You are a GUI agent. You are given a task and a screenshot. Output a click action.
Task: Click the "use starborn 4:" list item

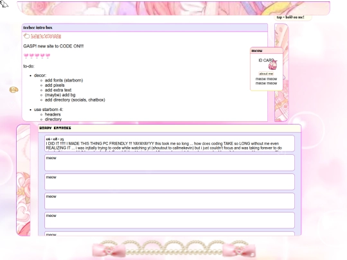coord(48,109)
